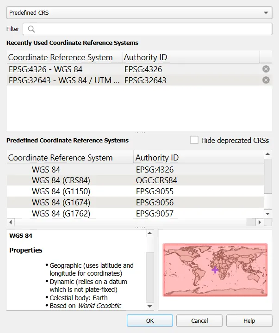The width and height of the screenshot is (279, 333).
Task: Select recent row EPSG:32643 - WGS 84 / UTM
Action: 139,80
